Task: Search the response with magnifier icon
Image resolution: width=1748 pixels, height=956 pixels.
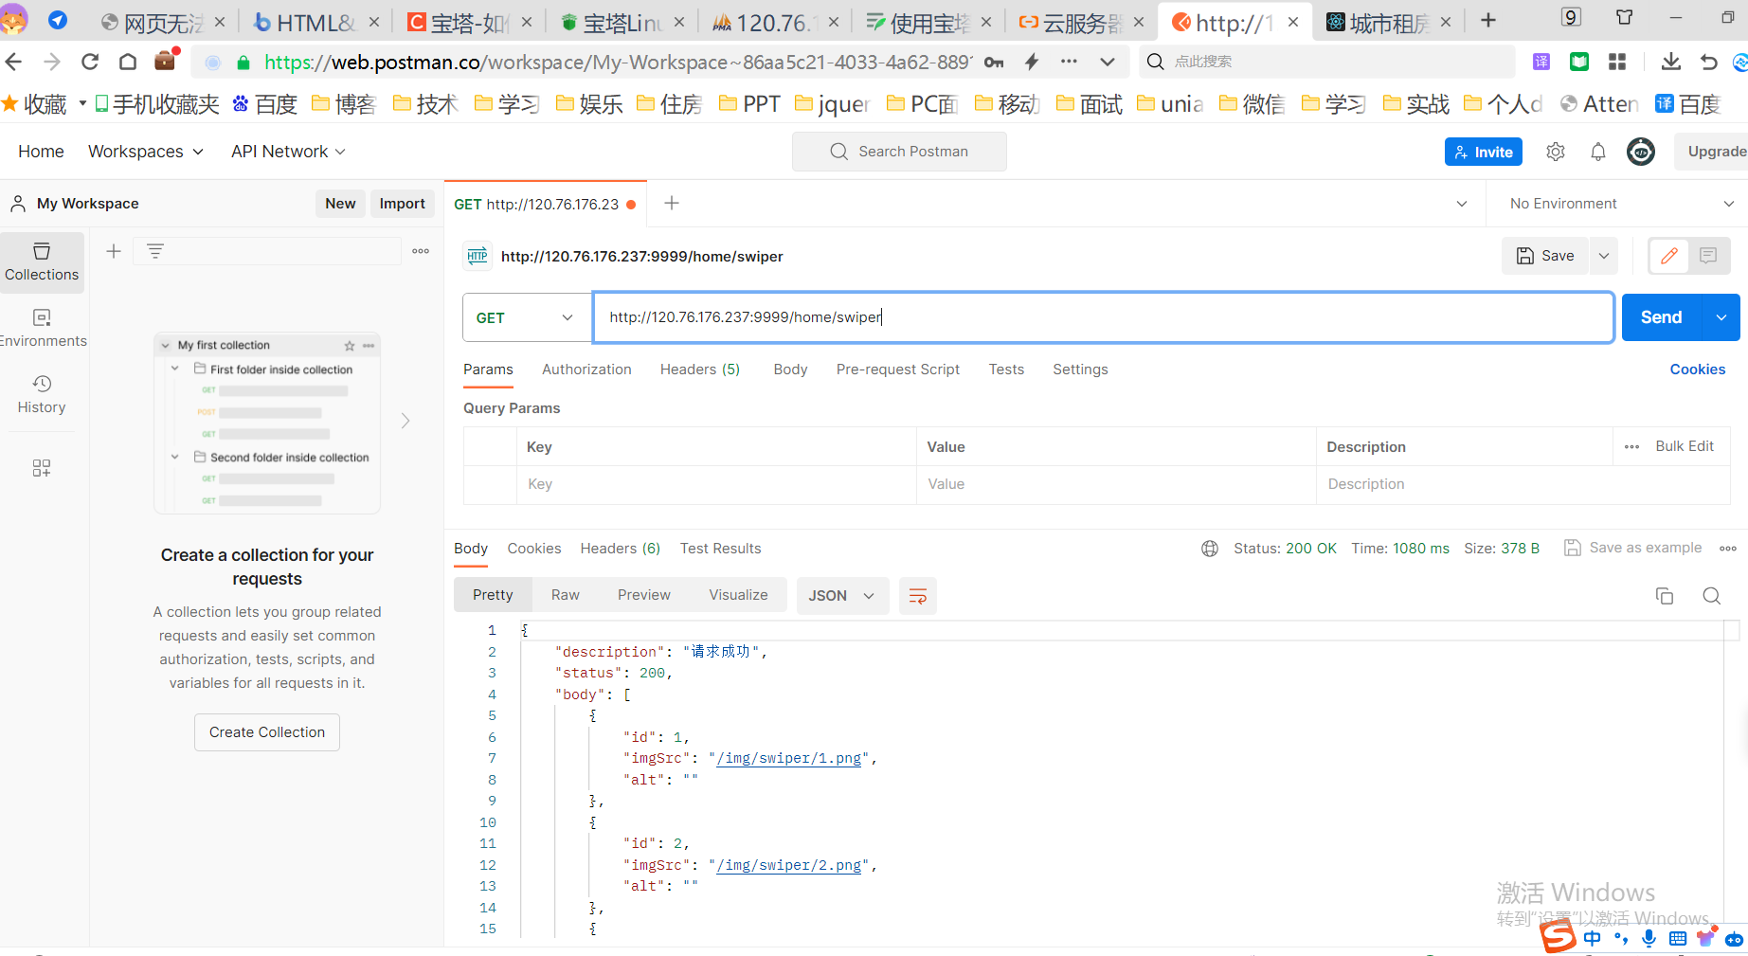Action: coord(1712,596)
